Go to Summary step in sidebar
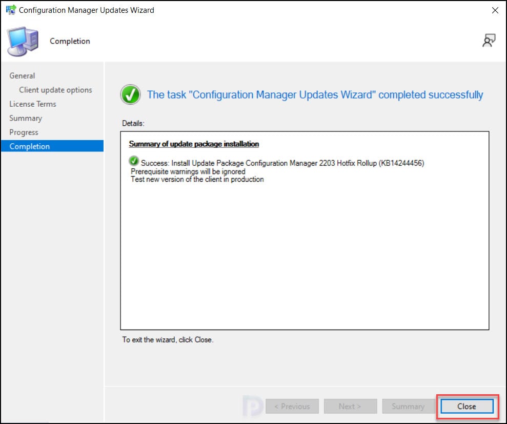Viewport: 507px width, 424px height. 26,118
